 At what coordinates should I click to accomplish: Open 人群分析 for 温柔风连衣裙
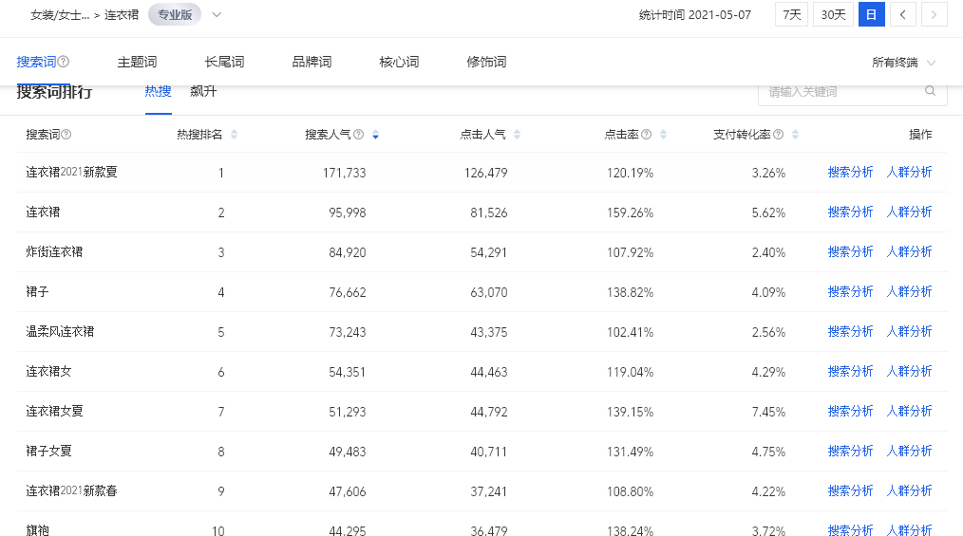910,332
